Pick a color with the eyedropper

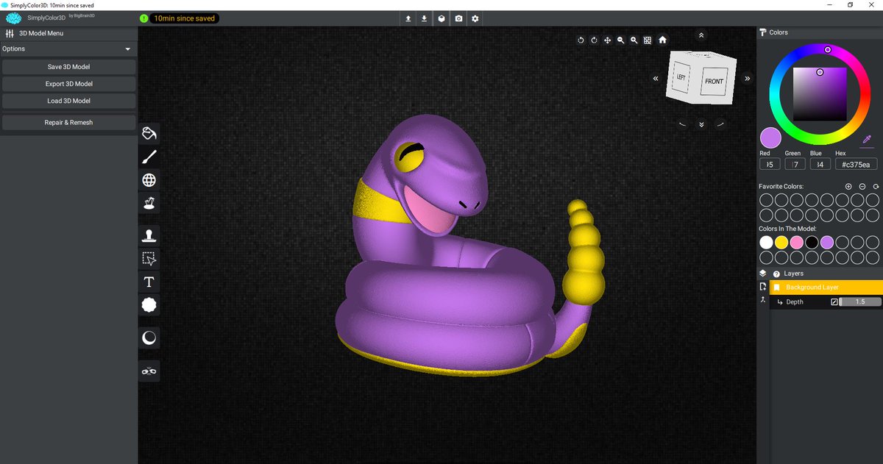pos(867,140)
